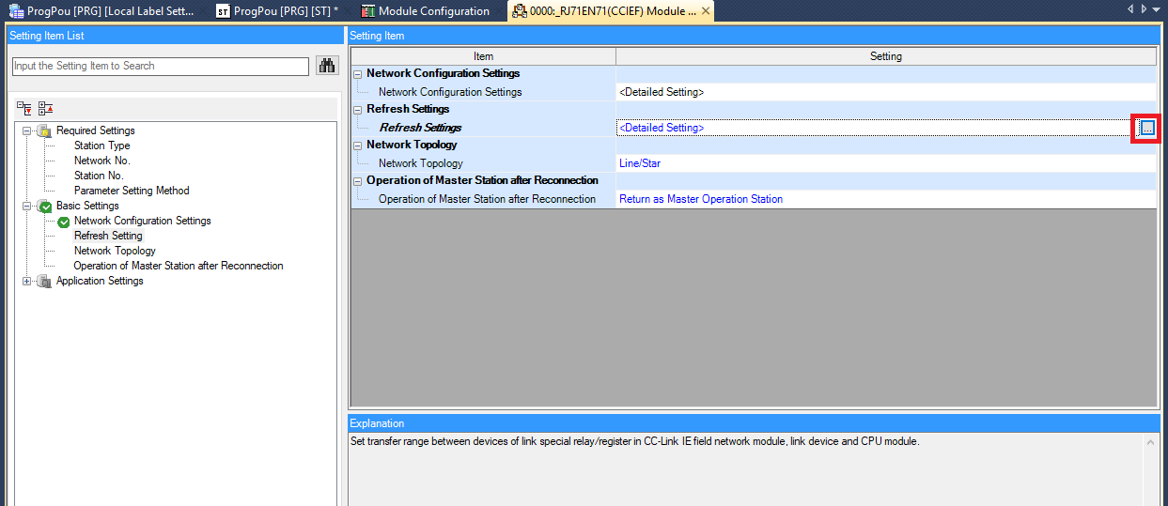Click the Required Settings folder icon

43,130
